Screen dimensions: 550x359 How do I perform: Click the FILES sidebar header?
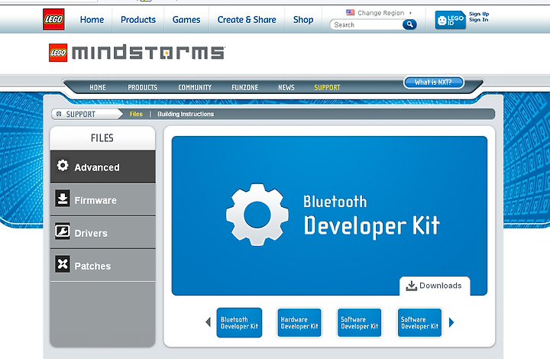(x=102, y=138)
